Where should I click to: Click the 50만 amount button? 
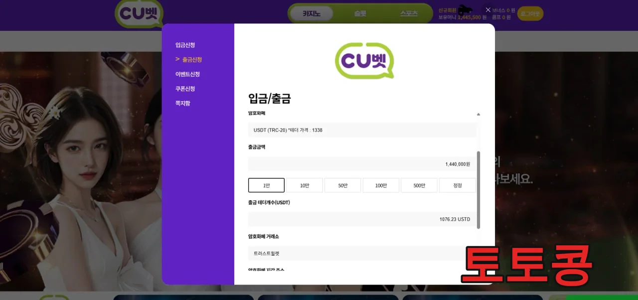343,185
